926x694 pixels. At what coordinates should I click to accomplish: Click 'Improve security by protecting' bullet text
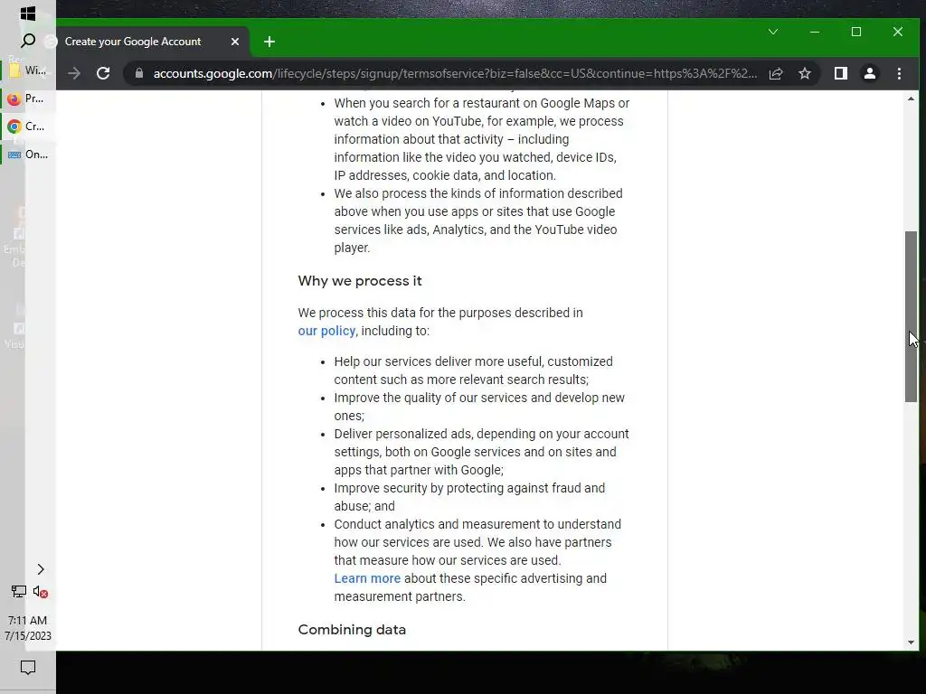(x=469, y=497)
